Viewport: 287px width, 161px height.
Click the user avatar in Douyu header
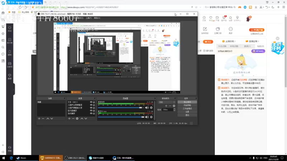pos(249,19)
